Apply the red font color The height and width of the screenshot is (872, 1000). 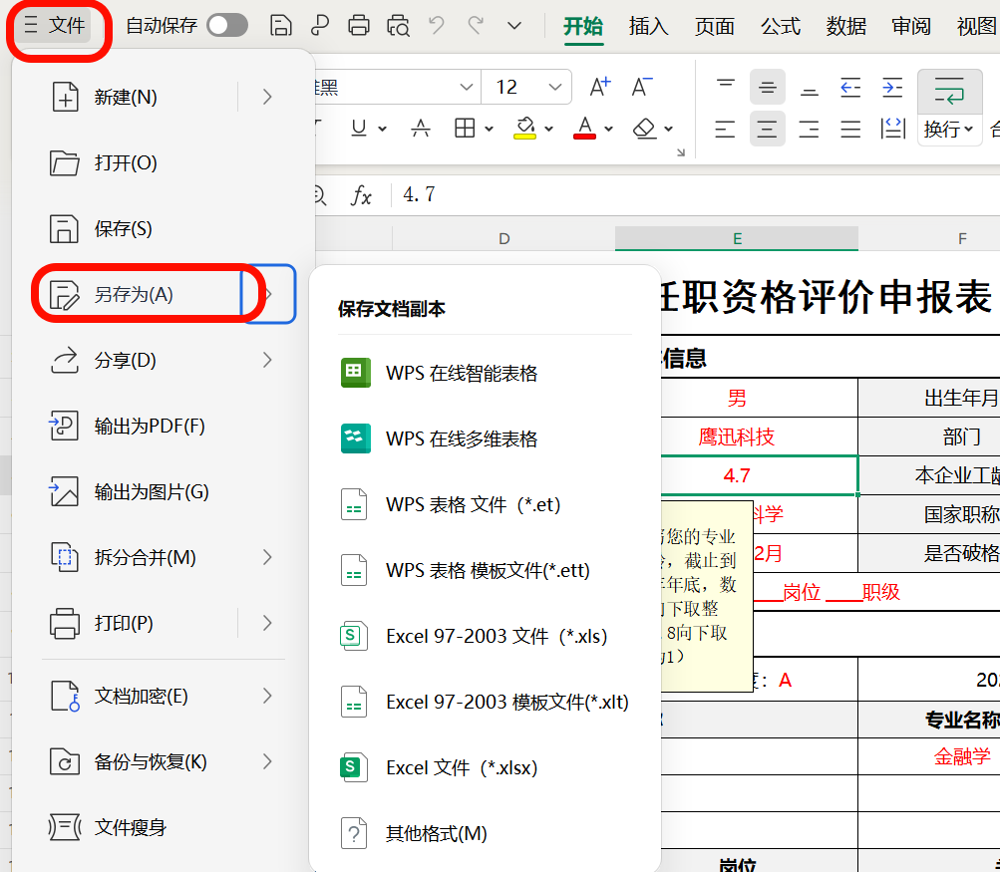(583, 128)
